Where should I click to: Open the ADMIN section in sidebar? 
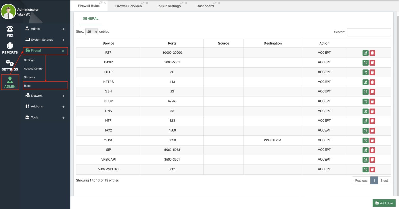10,82
